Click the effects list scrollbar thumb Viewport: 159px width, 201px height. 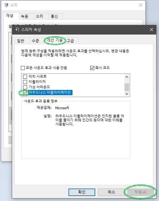click(x=127, y=87)
